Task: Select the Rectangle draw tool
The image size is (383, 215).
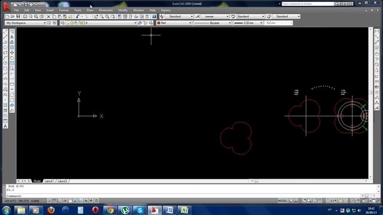Action: 5,53
